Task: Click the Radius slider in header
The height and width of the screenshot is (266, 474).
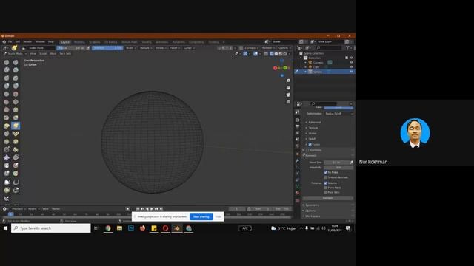Action: (x=70, y=48)
